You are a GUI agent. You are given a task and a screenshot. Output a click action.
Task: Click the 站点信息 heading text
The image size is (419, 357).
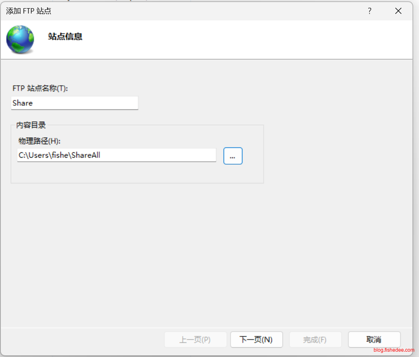tap(65, 36)
